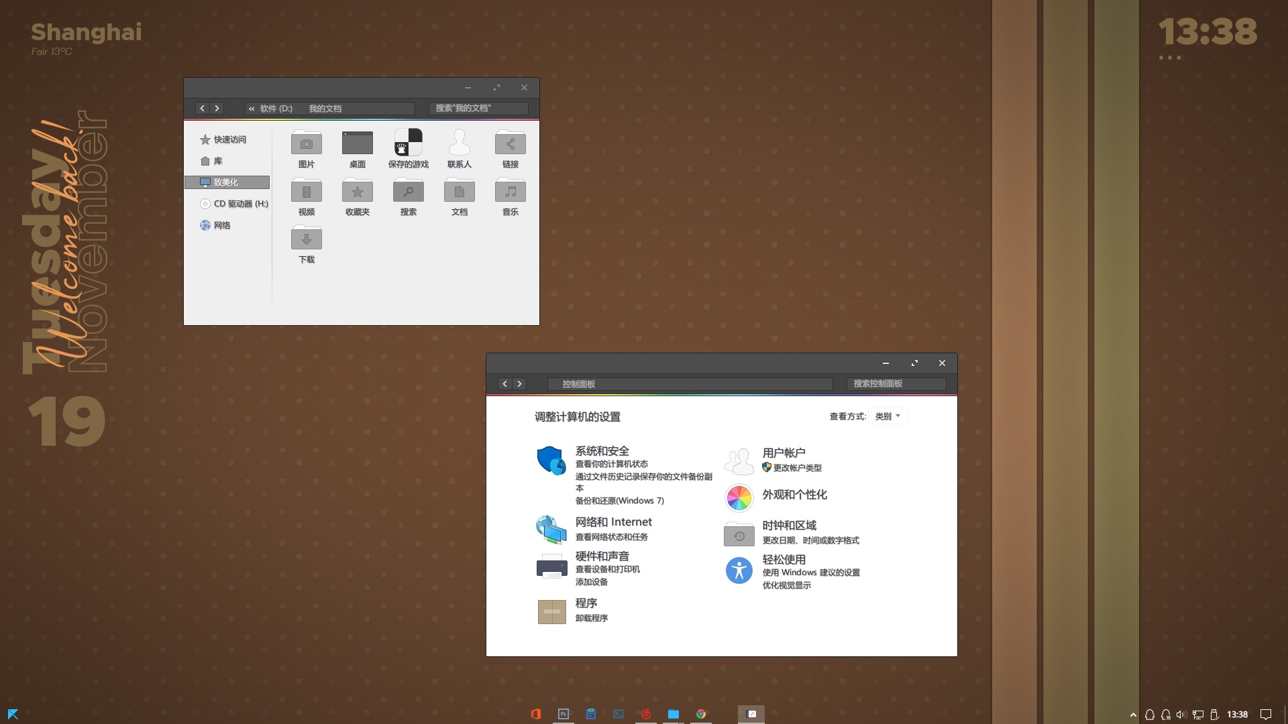
Task: Open the 收藏夹 folder icon
Action: point(358,191)
